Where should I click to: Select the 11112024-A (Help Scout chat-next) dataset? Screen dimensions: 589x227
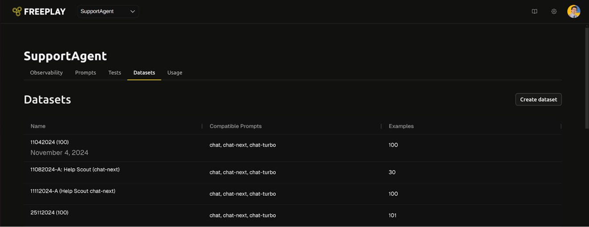coord(73,191)
